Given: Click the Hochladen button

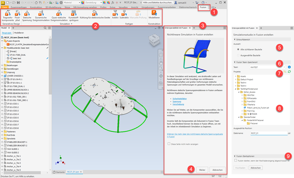Looking at the screenshot, I should point(240,168).
